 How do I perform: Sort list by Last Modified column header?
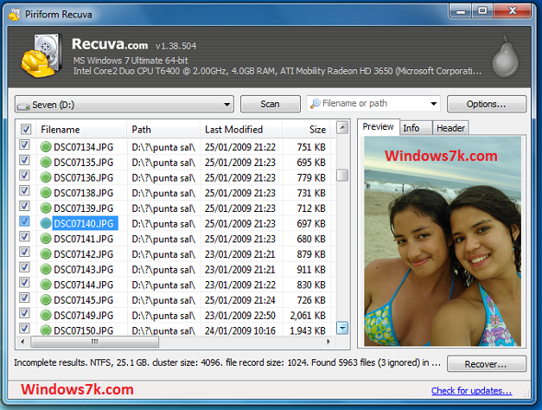241,130
